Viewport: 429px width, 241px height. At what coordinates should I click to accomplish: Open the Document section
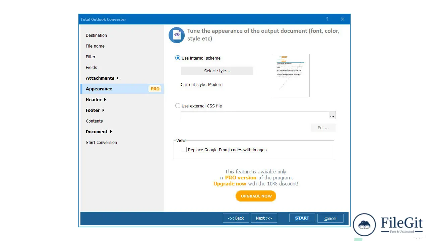tap(97, 132)
